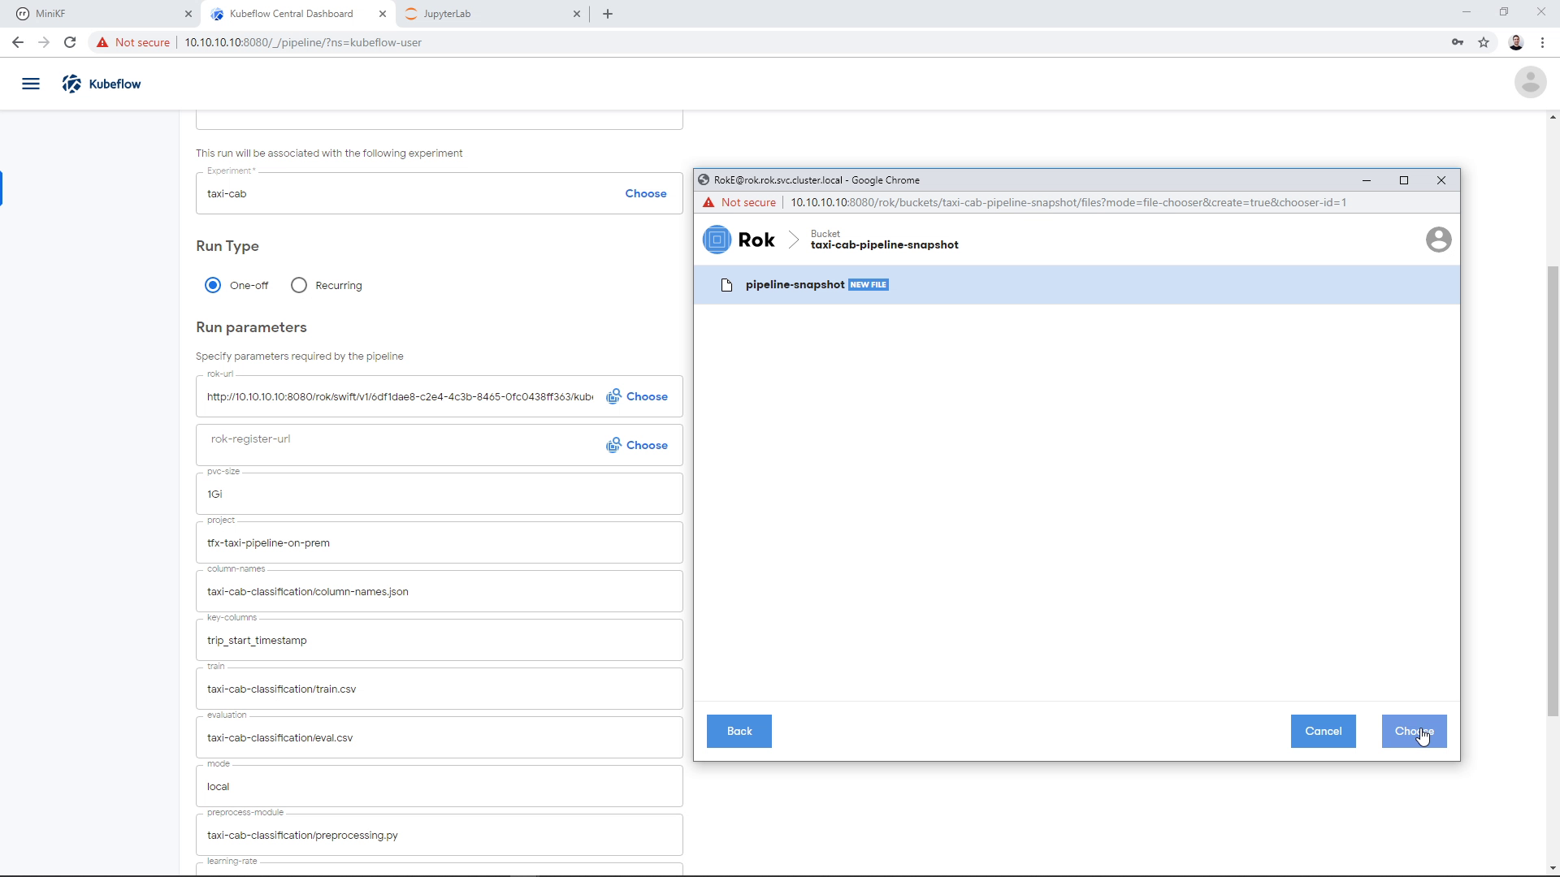Switch to the JupyterLab tab

point(492,14)
